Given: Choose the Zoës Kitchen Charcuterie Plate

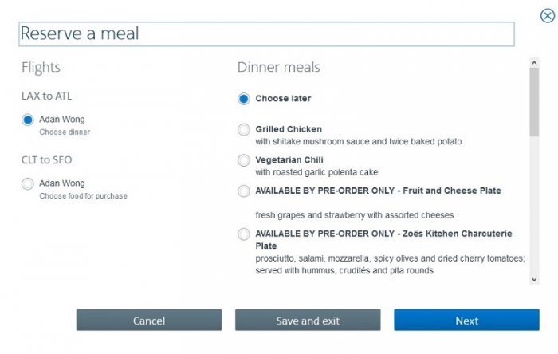Looking at the screenshot, I should tap(244, 234).
